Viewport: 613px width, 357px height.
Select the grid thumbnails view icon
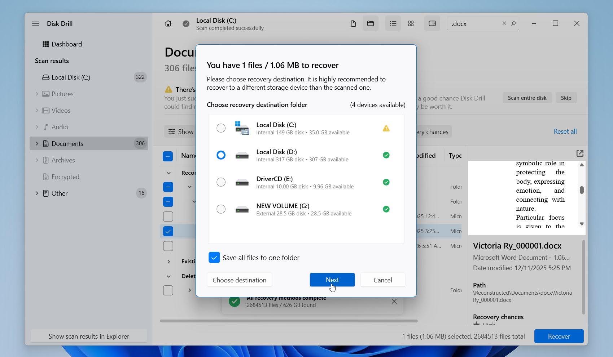[x=411, y=23]
